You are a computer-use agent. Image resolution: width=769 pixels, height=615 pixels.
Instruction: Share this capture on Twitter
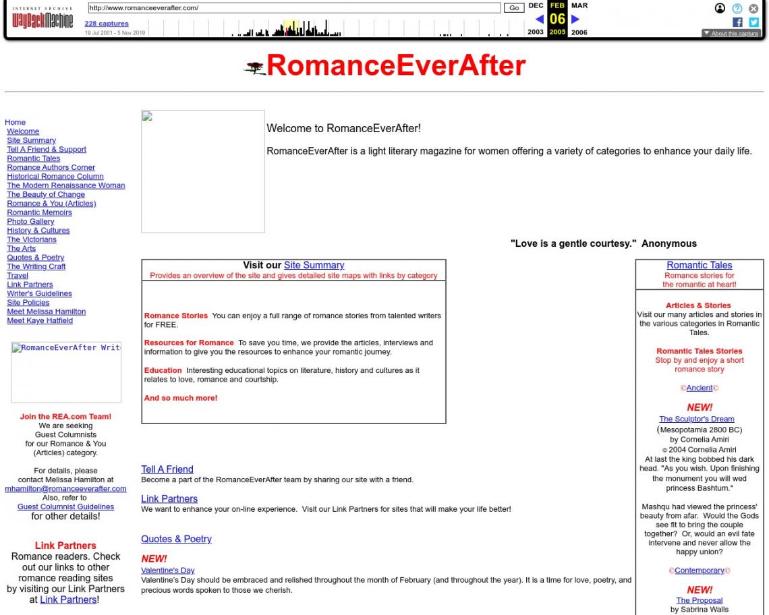pos(753,22)
